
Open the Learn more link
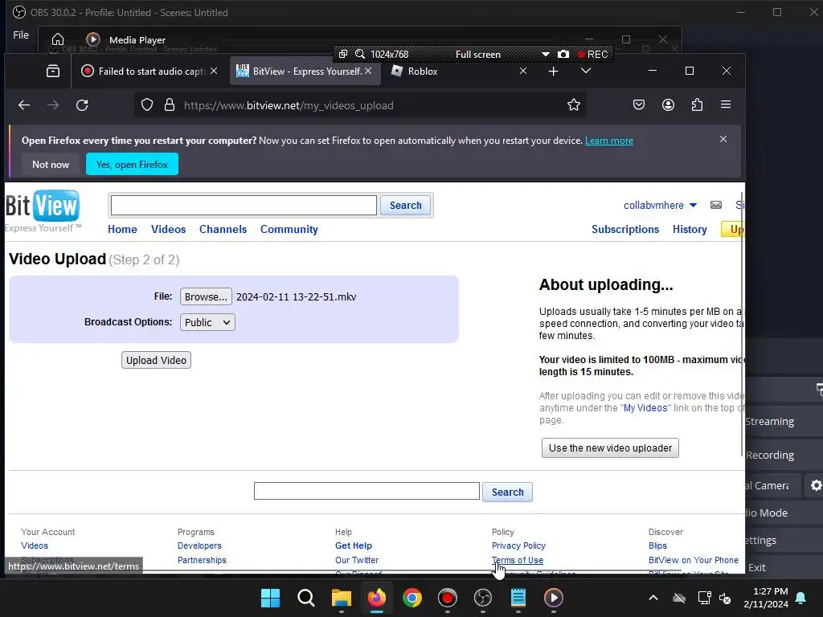[x=609, y=141]
